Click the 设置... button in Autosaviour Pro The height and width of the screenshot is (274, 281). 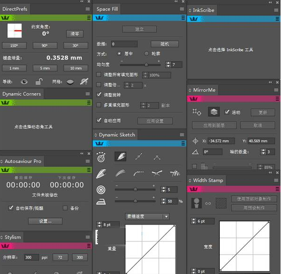click(x=45, y=221)
